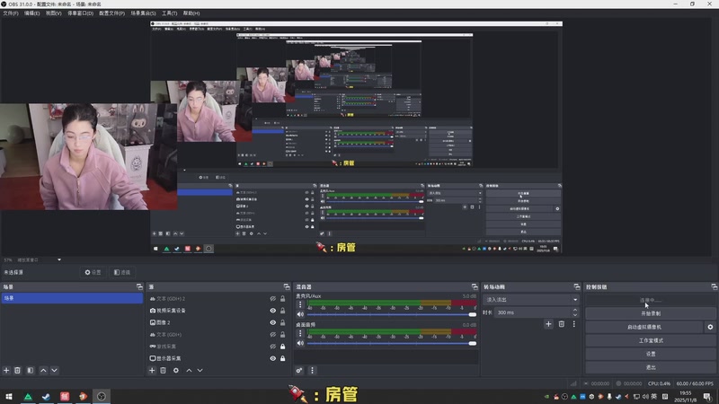719x404 pixels.
Task: Open source properties gear in Sources panel
Action: [x=176, y=370]
